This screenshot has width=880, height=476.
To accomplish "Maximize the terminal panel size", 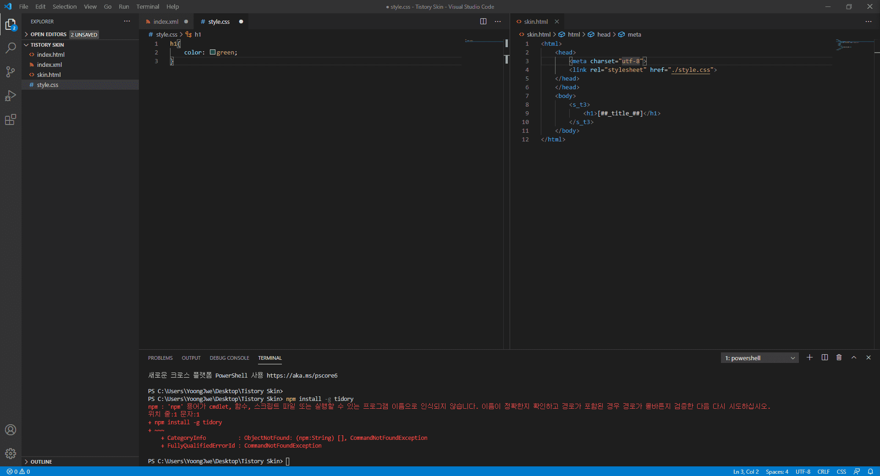I will click(853, 357).
